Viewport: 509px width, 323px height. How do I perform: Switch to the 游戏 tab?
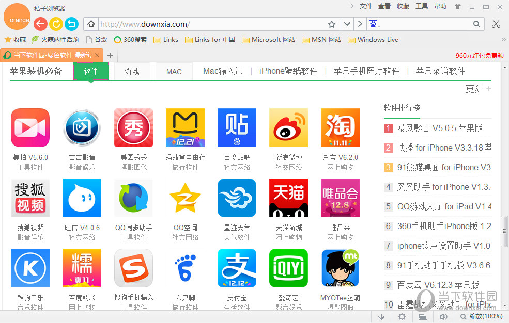pos(132,71)
